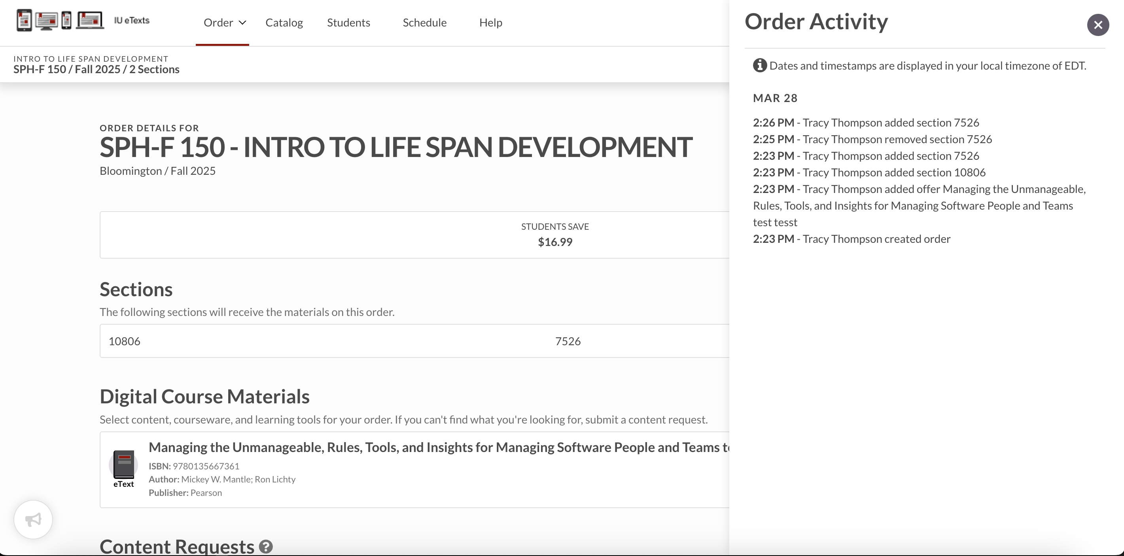Select section 7526 in Sections box
Viewport: 1124px width, 556px height.
pos(568,341)
